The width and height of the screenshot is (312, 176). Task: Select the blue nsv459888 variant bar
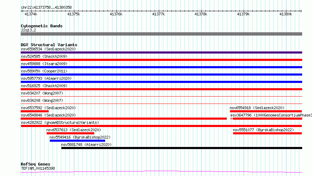(161, 67)
